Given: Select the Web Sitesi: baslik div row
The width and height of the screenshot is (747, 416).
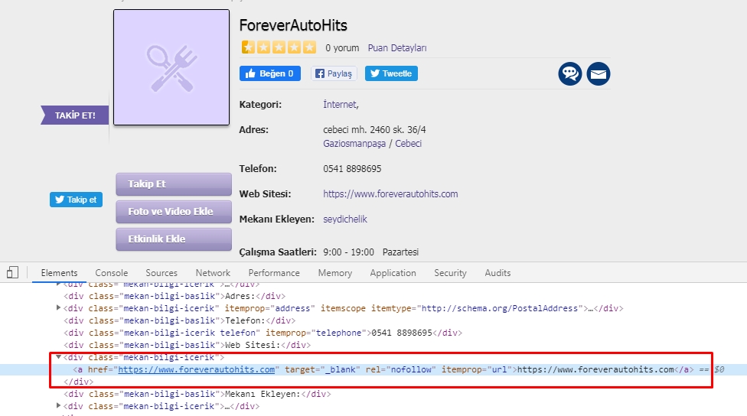Looking at the screenshot, I should click(x=188, y=345).
